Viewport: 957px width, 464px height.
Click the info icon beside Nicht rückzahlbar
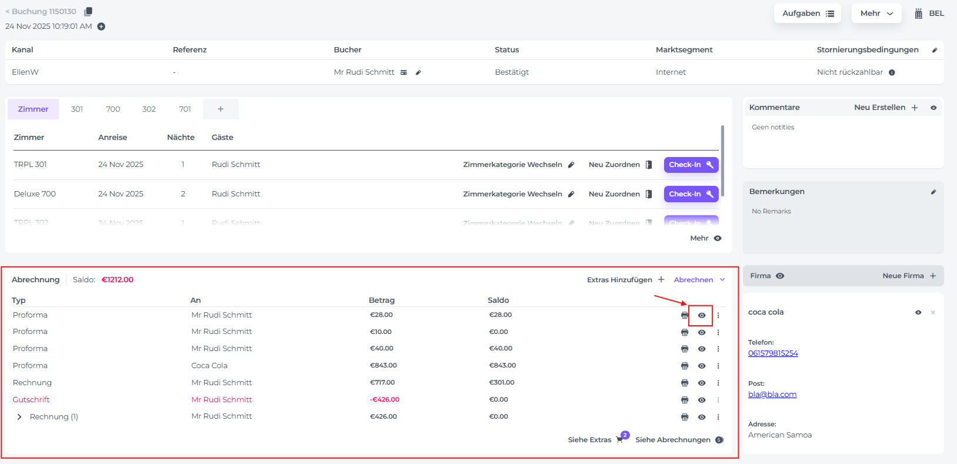(892, 72)
